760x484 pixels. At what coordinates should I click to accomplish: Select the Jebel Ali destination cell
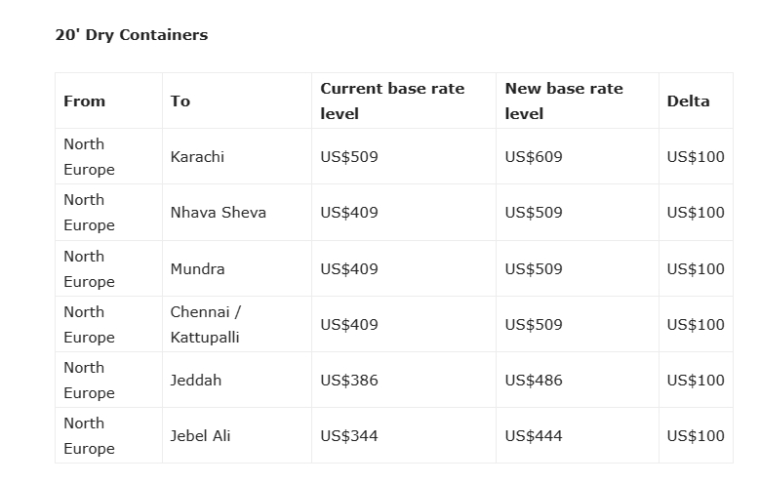pos(201,436)
